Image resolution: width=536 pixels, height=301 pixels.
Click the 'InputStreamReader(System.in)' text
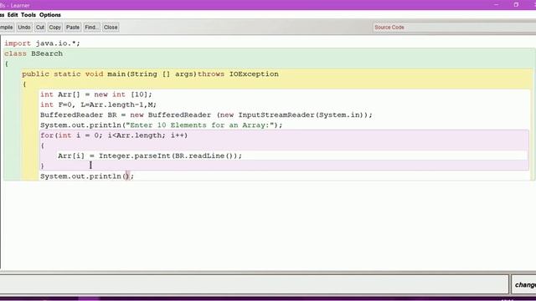pos(301,115)
